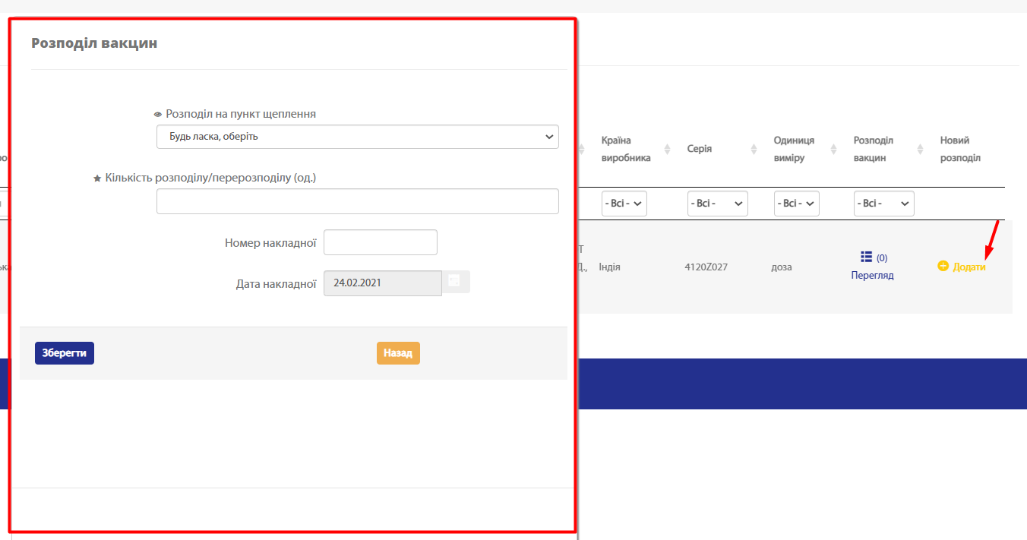Open the Перегляд link in the table row
This screenshot has height=540, width=1027.
coord(872,276)
